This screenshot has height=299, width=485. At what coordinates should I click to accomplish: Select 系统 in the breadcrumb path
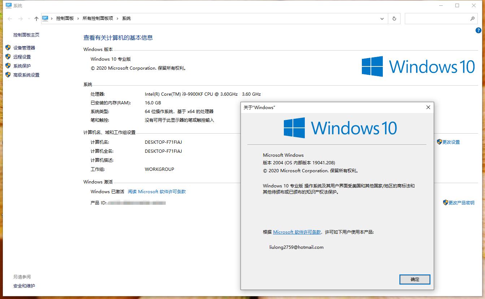tap(126, 18)
